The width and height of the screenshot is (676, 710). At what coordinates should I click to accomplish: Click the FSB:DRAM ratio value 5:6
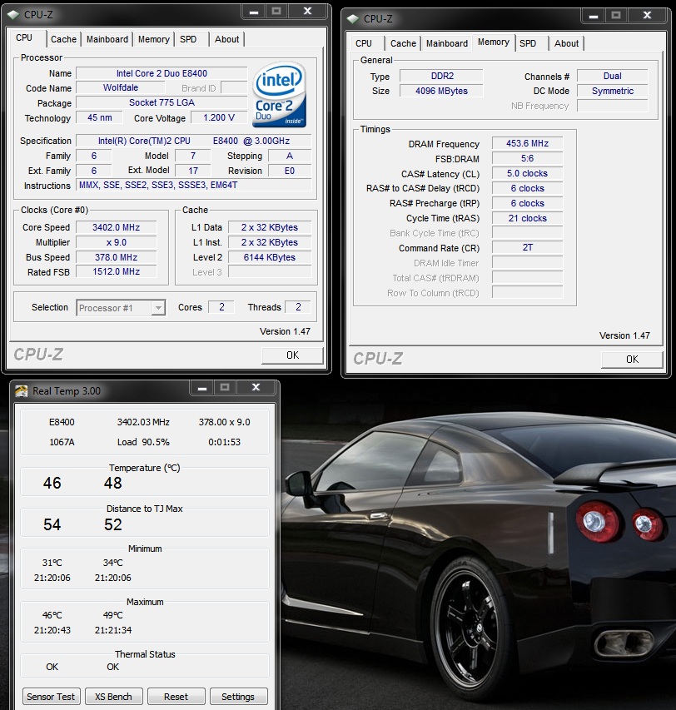[x=528, y=158]
